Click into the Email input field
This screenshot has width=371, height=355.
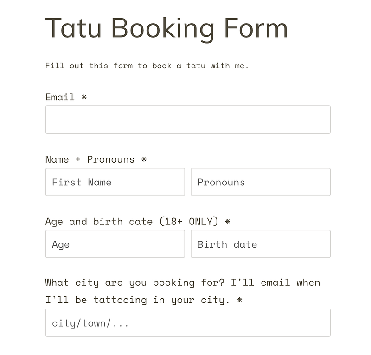pyautogui.click(x=188, y=120)
